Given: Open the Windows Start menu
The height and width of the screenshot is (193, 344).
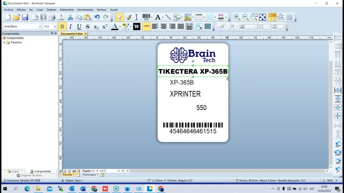Looking at the screenshot, I should click(x=5, y=189).
